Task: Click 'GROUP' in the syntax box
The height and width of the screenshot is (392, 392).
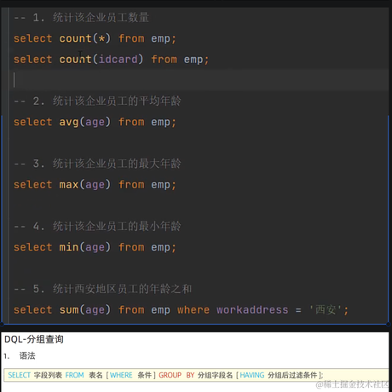Action: pyautogui.click(x=170, y=375)
